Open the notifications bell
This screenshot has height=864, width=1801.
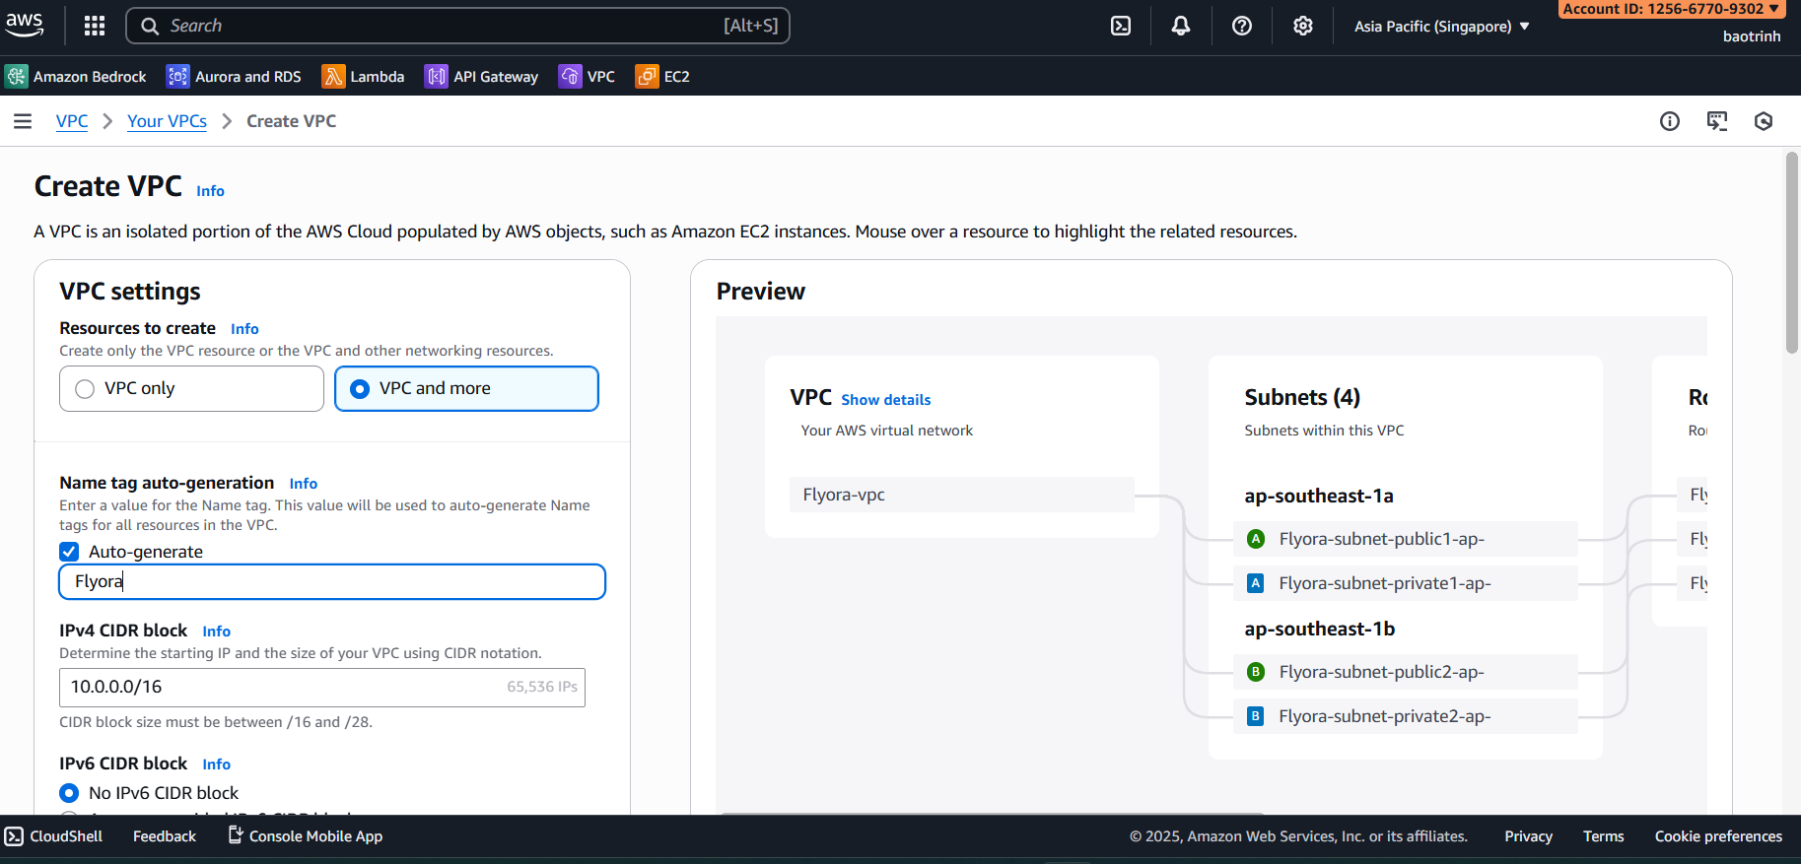(1180, 26)
